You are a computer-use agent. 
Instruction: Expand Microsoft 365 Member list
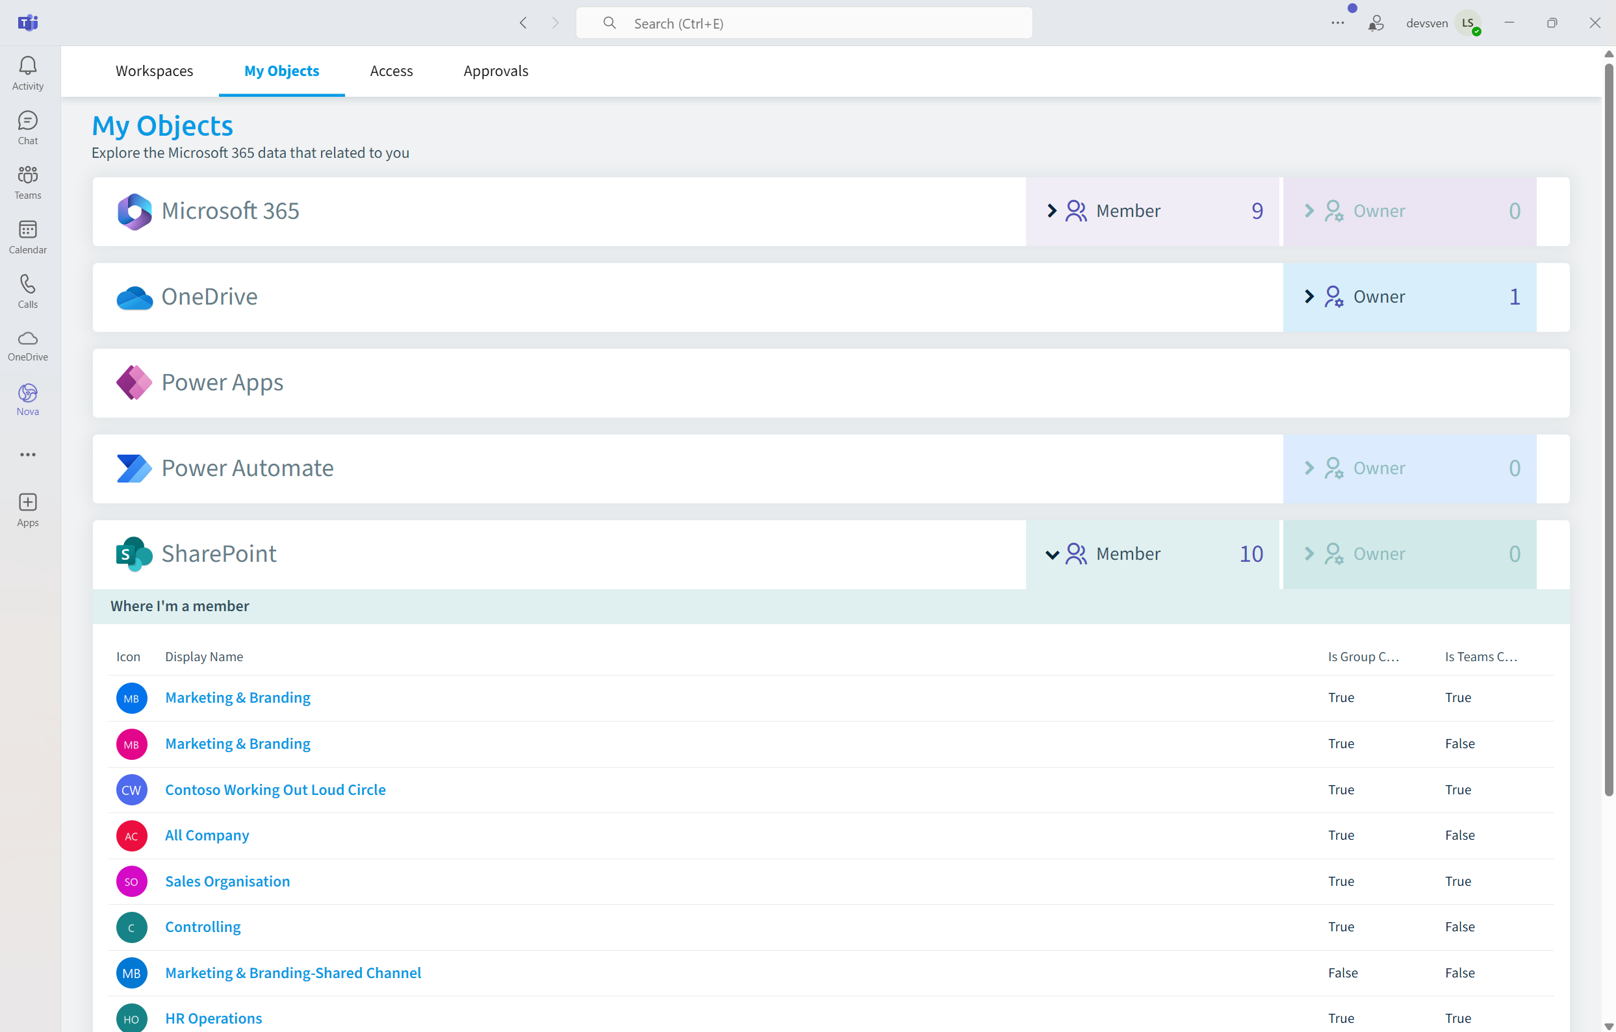[1152, 211]
